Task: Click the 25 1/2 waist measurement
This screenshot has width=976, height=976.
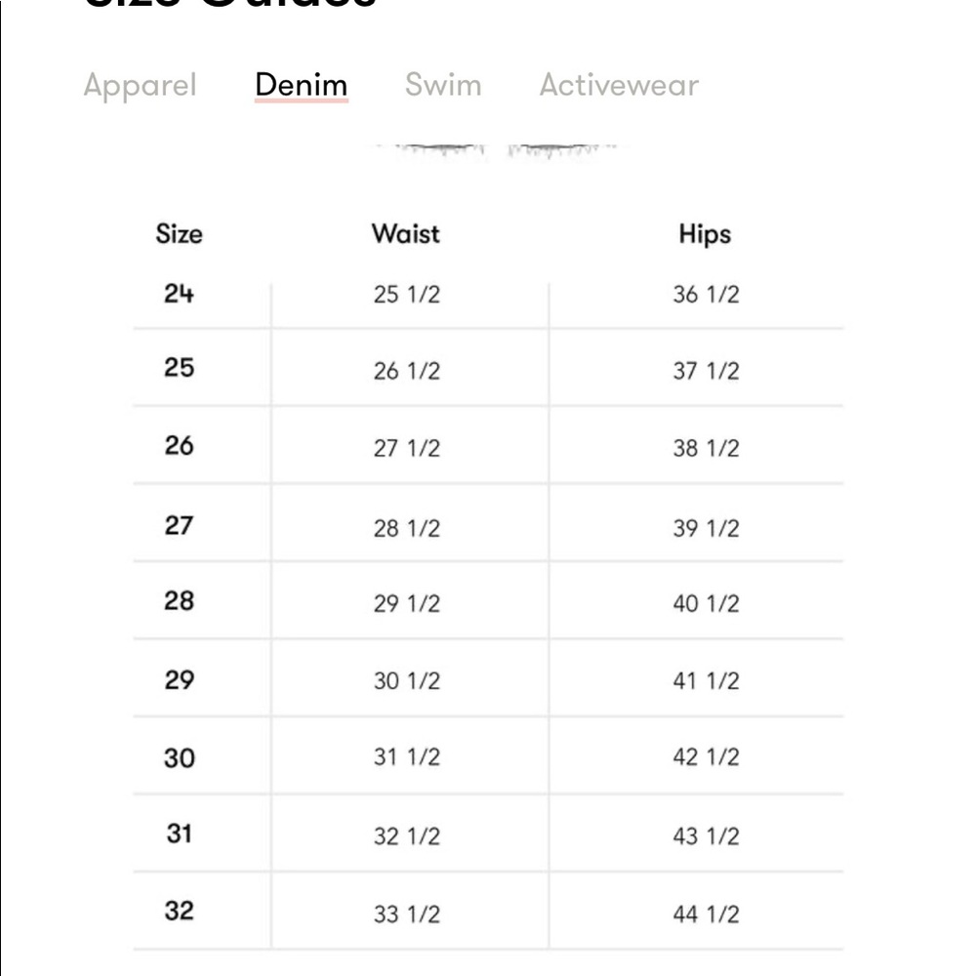Action: 406,295
